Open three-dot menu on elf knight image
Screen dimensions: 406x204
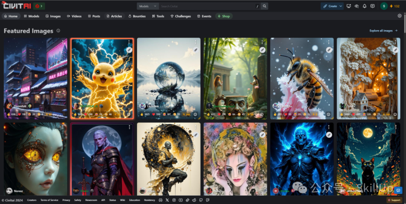click(x=129, y=127)
